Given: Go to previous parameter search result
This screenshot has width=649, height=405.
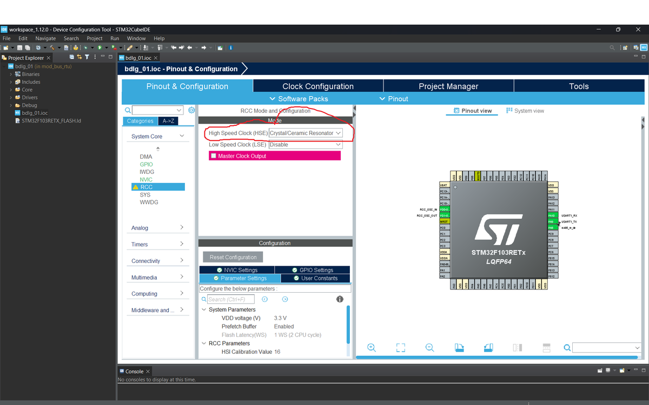Looking at the screenshot, I should [x=265, y=299].
